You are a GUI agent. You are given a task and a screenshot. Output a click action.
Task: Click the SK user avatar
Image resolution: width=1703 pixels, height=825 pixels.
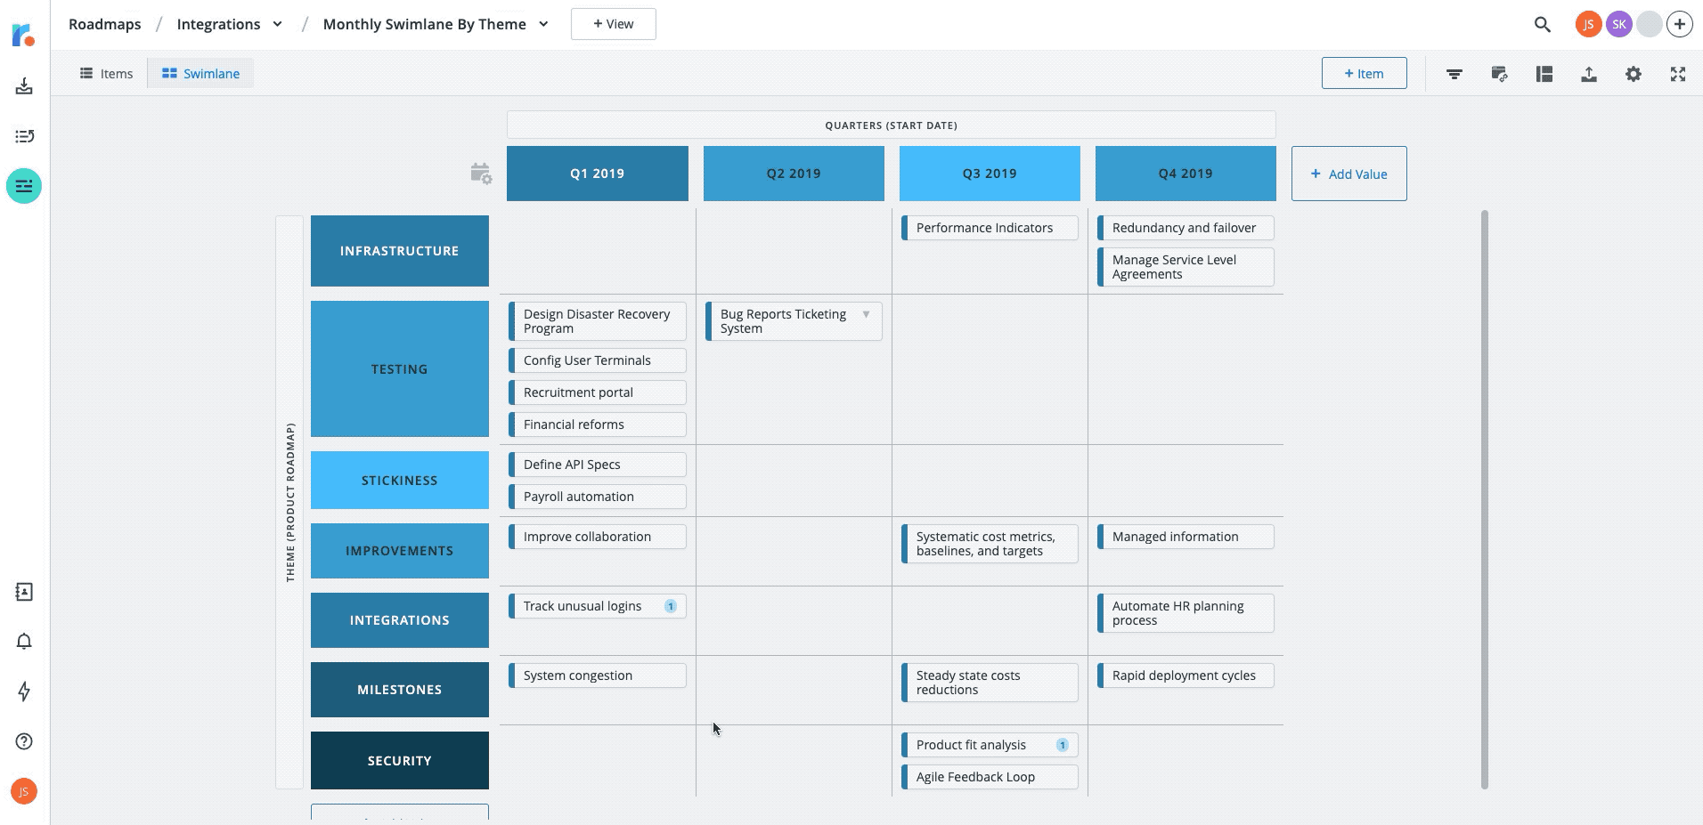pyautogui.click(x=1619, y=24)
